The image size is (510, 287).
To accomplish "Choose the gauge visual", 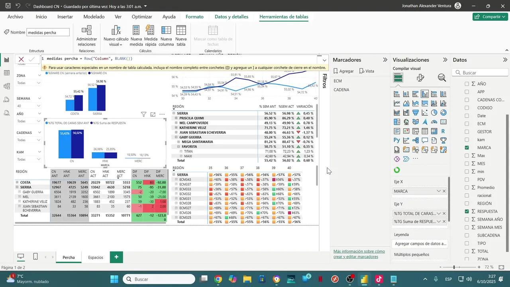I will tap(434, 122).
